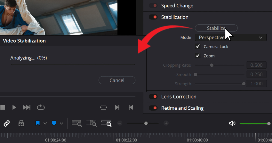Select the custom zoom icon
272x143 pixels.
pos(106,123)
